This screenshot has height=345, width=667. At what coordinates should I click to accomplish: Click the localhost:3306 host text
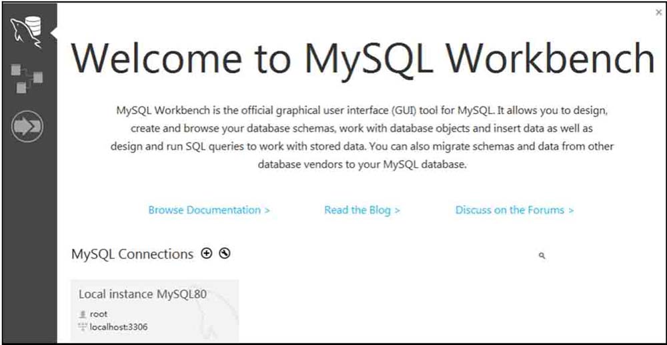[119, 327]
